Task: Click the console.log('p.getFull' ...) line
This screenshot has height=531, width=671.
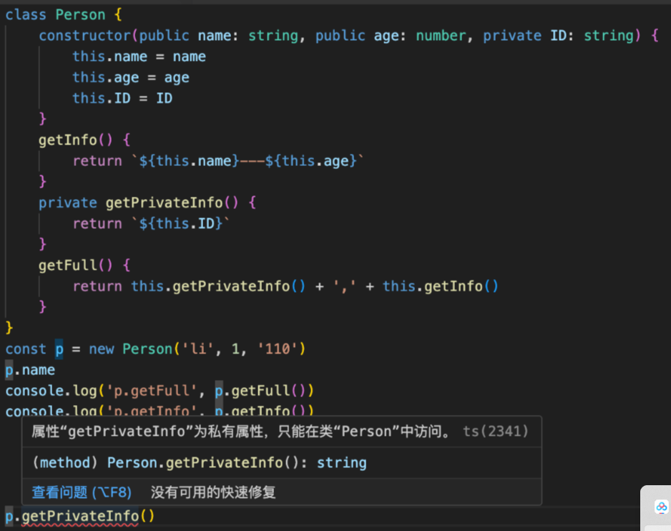Action: 160,391
